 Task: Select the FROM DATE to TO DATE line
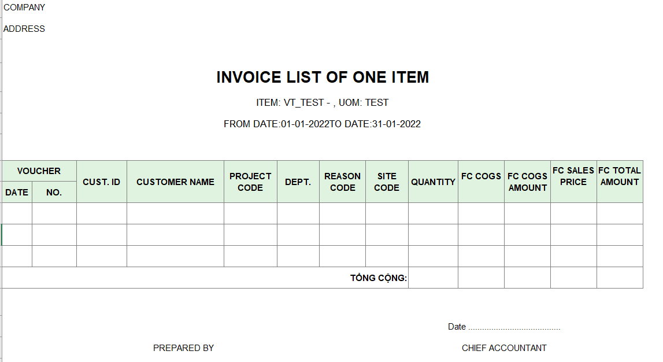point(322,124)
